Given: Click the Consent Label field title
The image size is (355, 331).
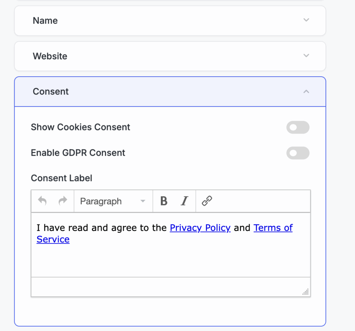Looking at the screenshot, I should point(61,178).
